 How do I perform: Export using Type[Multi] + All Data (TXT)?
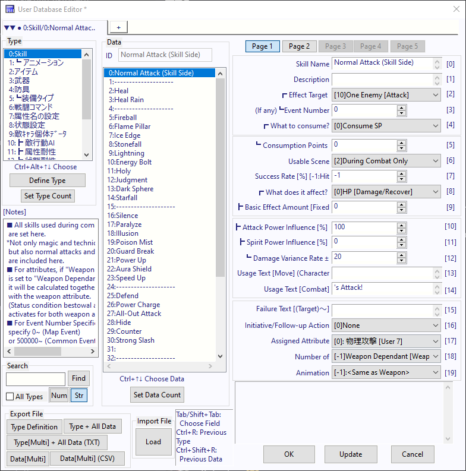pos(57,442)
